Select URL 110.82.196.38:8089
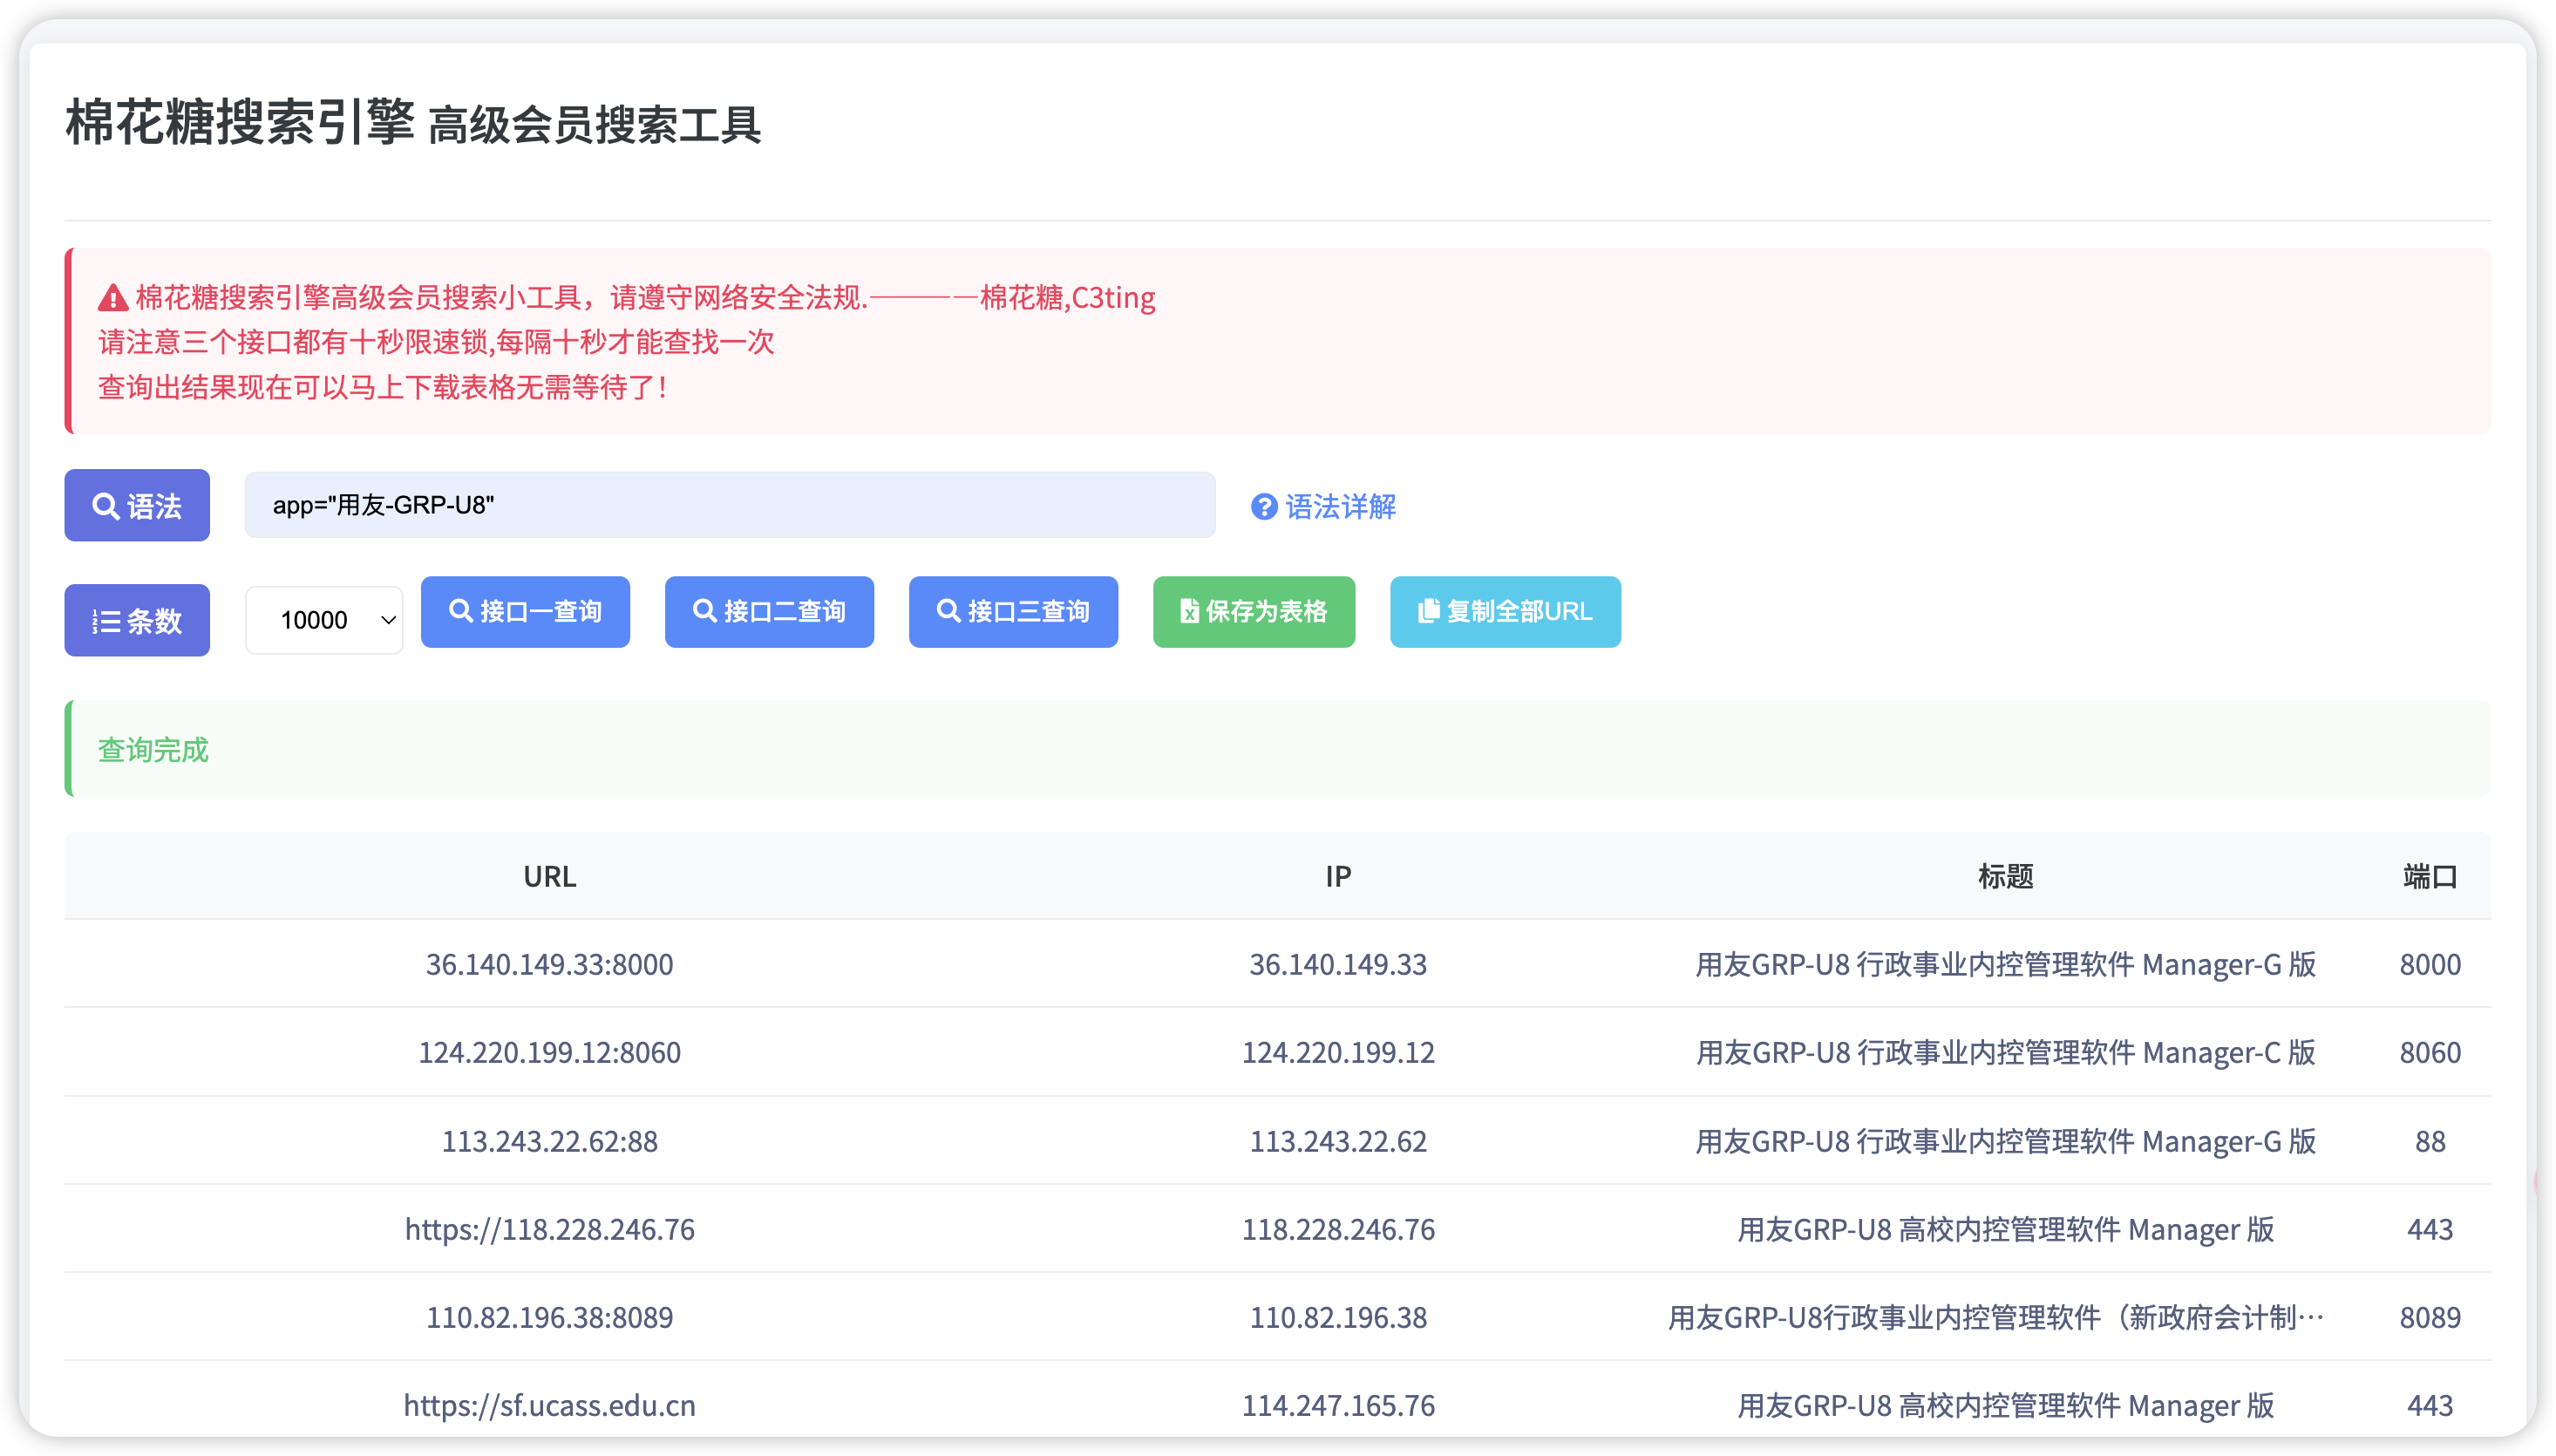Screen dimensions: 2556x1456 click(x=550, y=1317)
